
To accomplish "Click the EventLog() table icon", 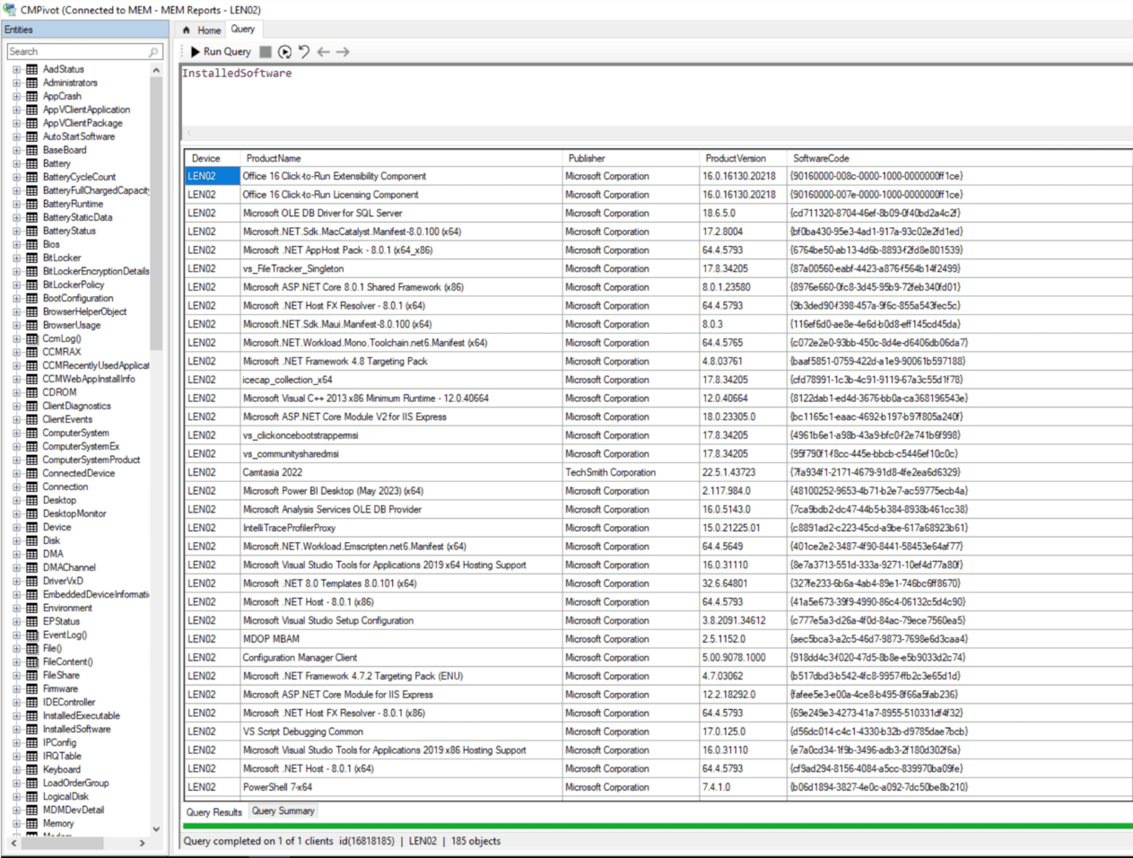I will (31, 635).
